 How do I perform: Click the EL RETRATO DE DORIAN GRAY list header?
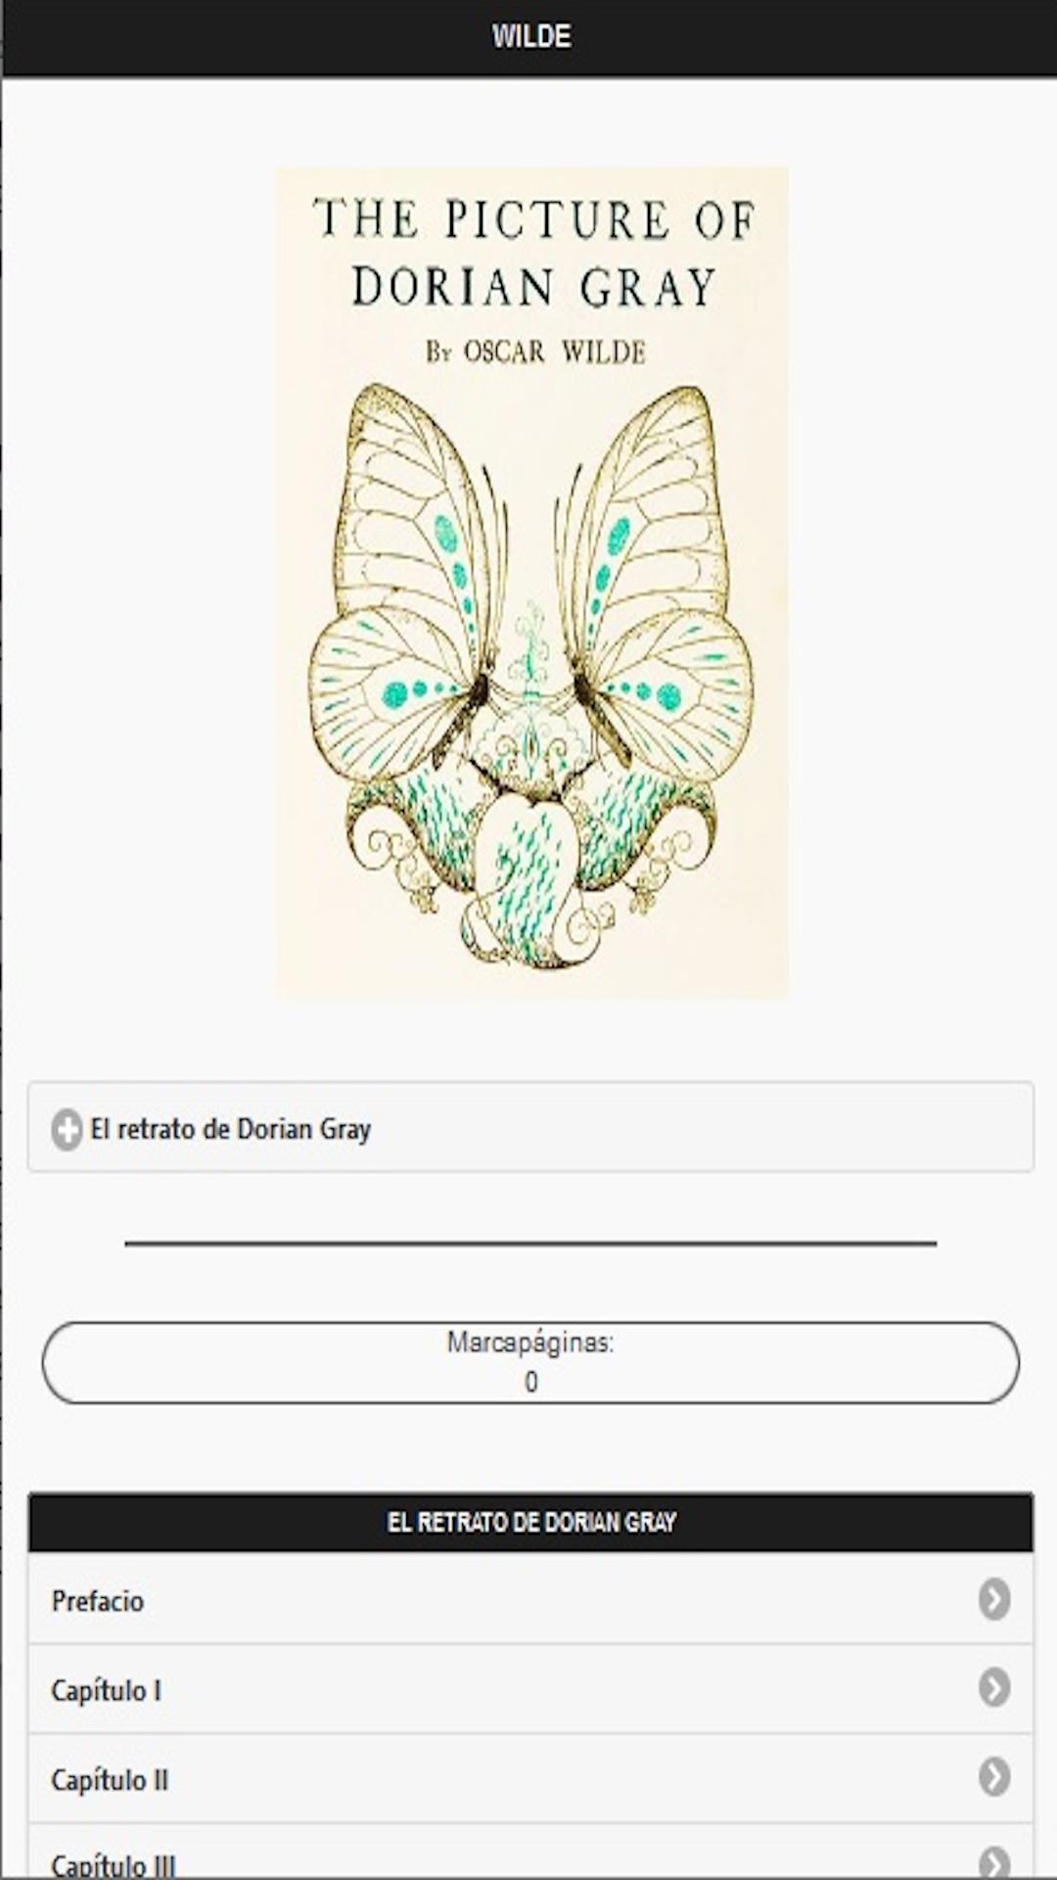530,1523
